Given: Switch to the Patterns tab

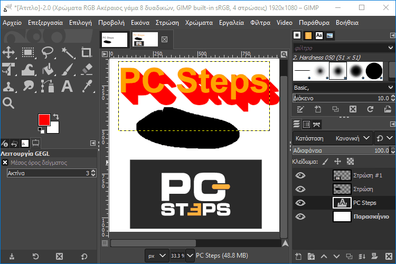Looking at the screenshot, I should click(x=308, y=35).
